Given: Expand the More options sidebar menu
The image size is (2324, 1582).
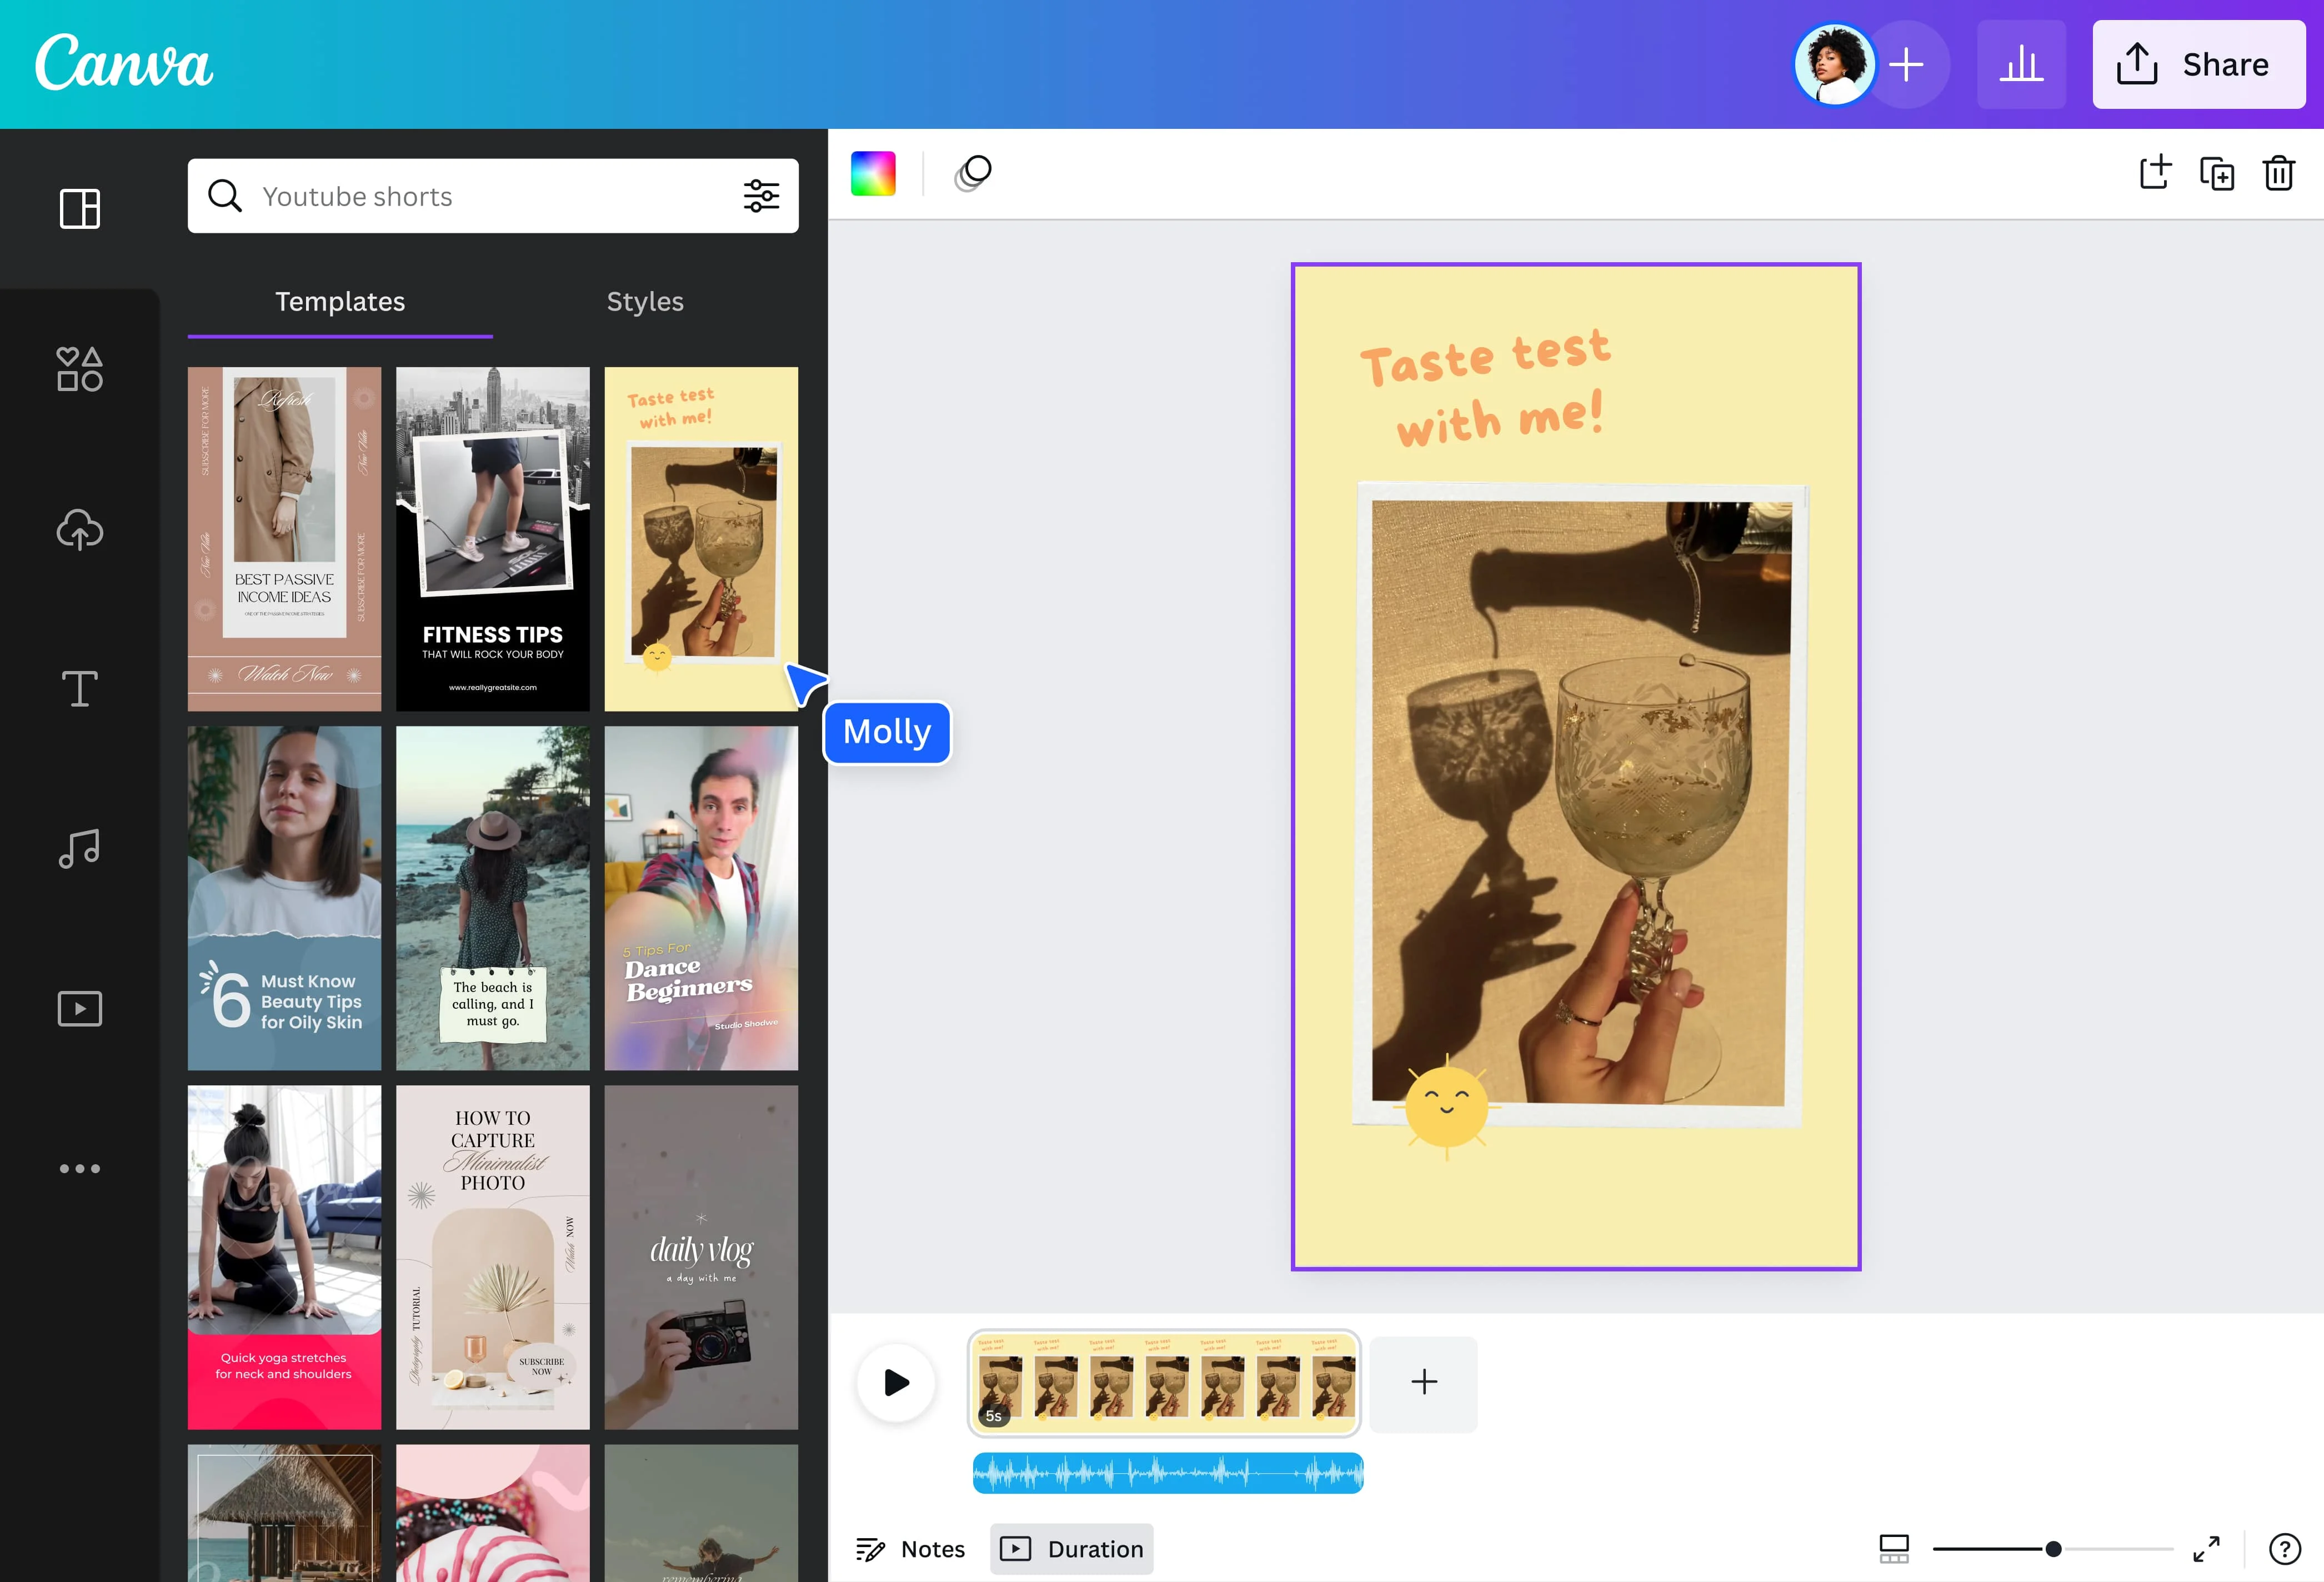Looking at the screenshot, I should (x=79, y=1168).
